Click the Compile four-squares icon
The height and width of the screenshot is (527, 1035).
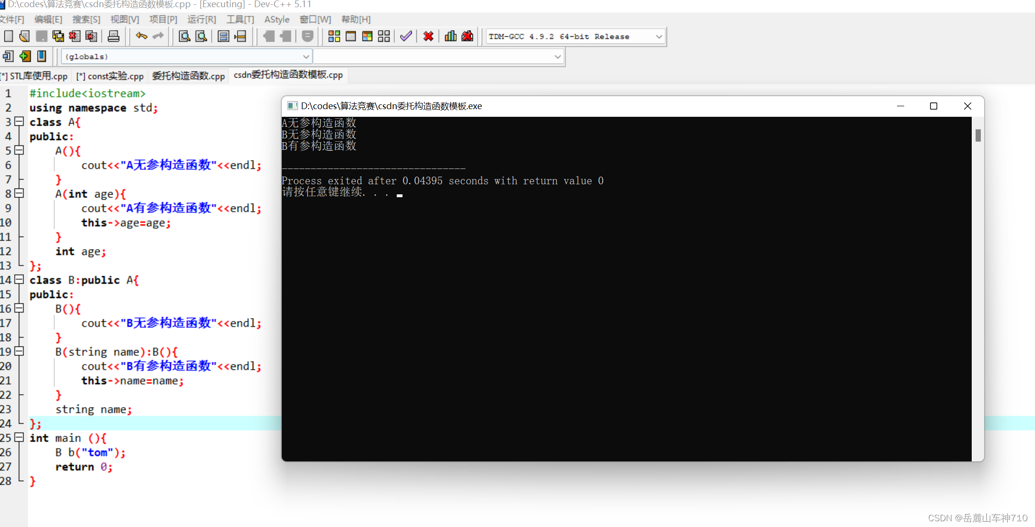coord(334,36)
